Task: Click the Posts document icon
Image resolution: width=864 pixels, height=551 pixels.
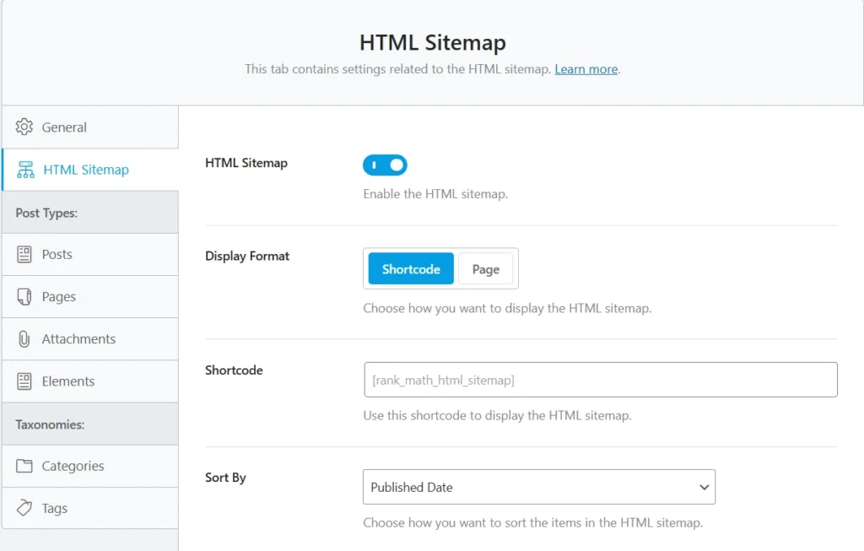Action: (24, 254)
